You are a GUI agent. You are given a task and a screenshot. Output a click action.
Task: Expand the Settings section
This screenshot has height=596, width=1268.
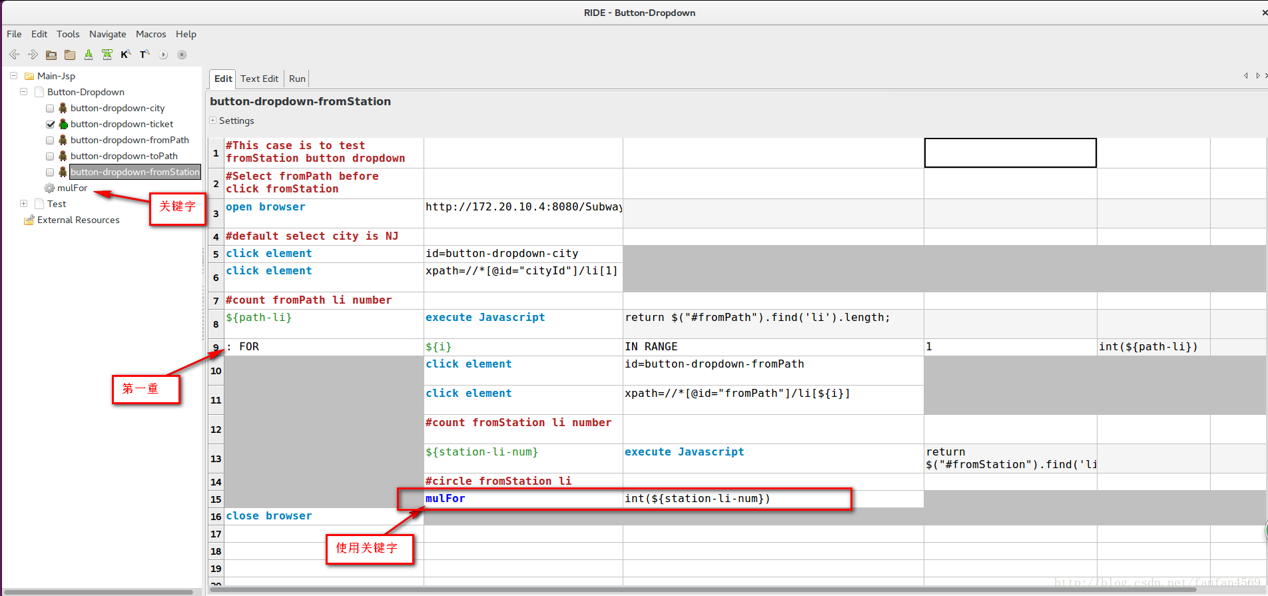(213, 121)
